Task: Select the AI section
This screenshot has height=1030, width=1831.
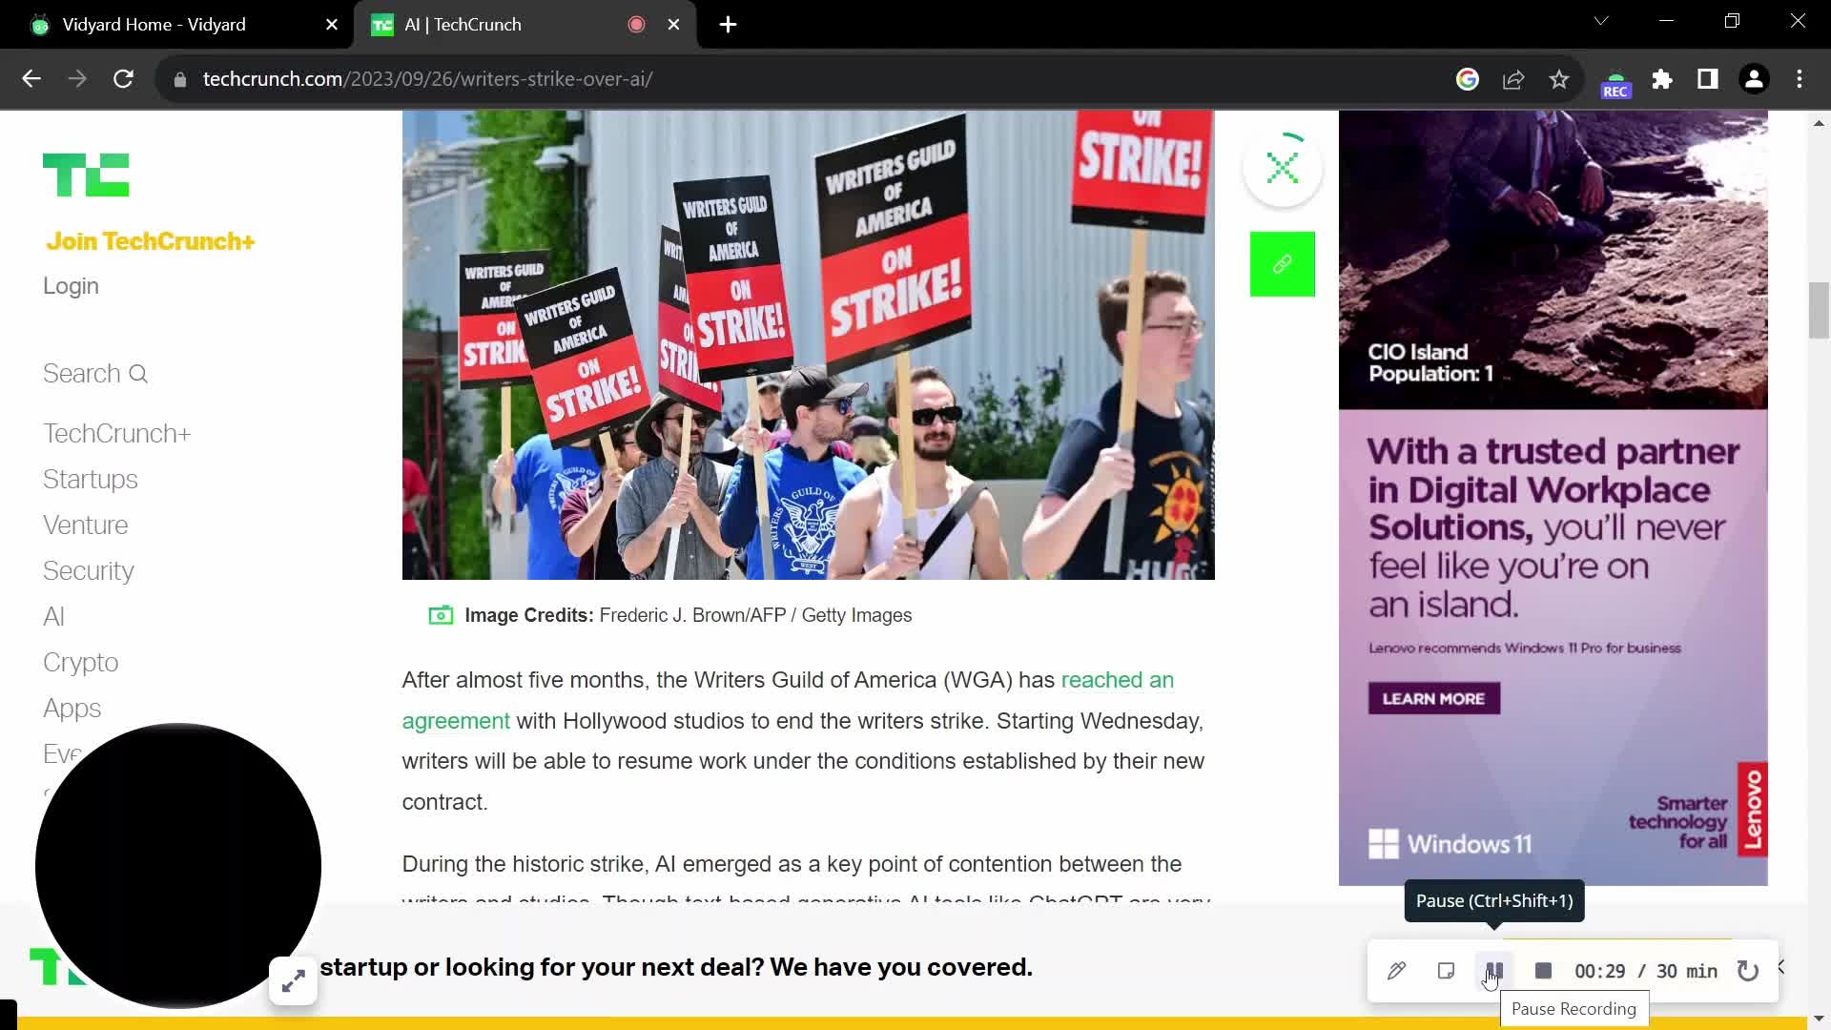Action: (53, 617)
